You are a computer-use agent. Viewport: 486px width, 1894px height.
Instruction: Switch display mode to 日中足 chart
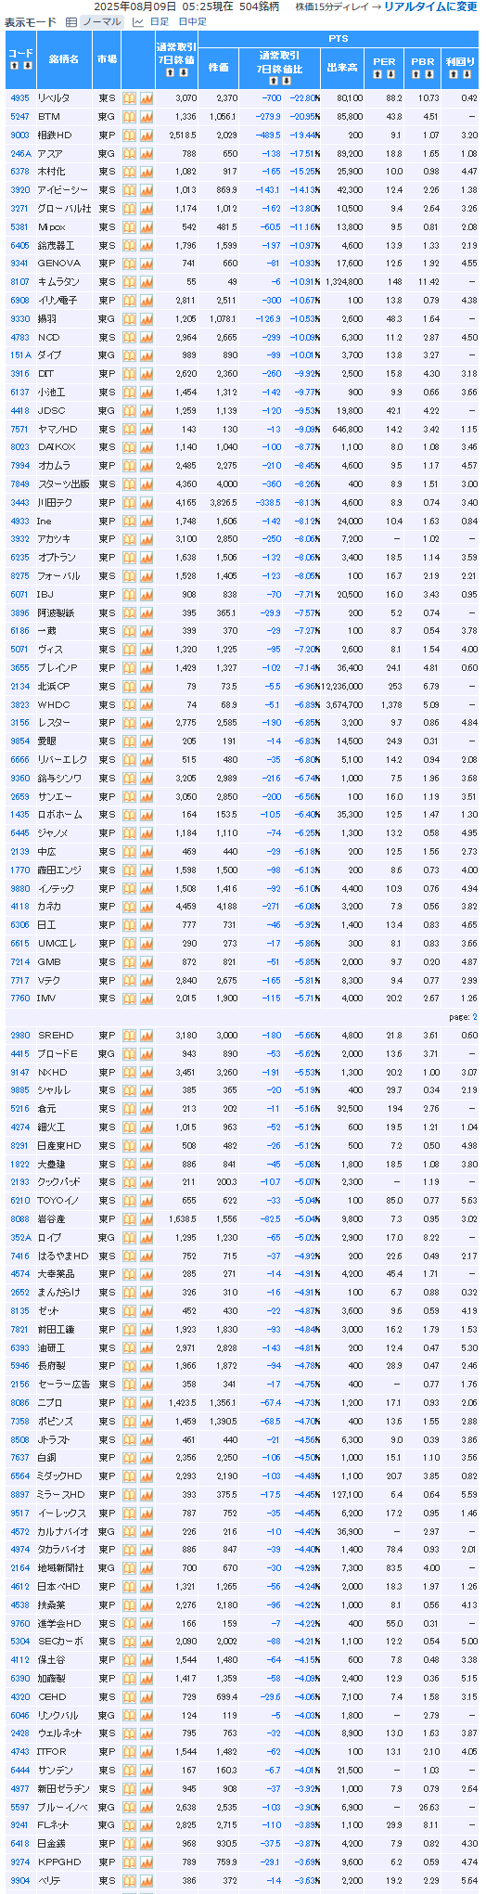coord(193,21)
